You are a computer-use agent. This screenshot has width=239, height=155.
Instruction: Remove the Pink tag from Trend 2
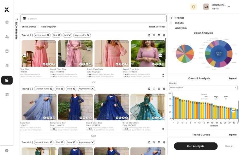(59, 35)
